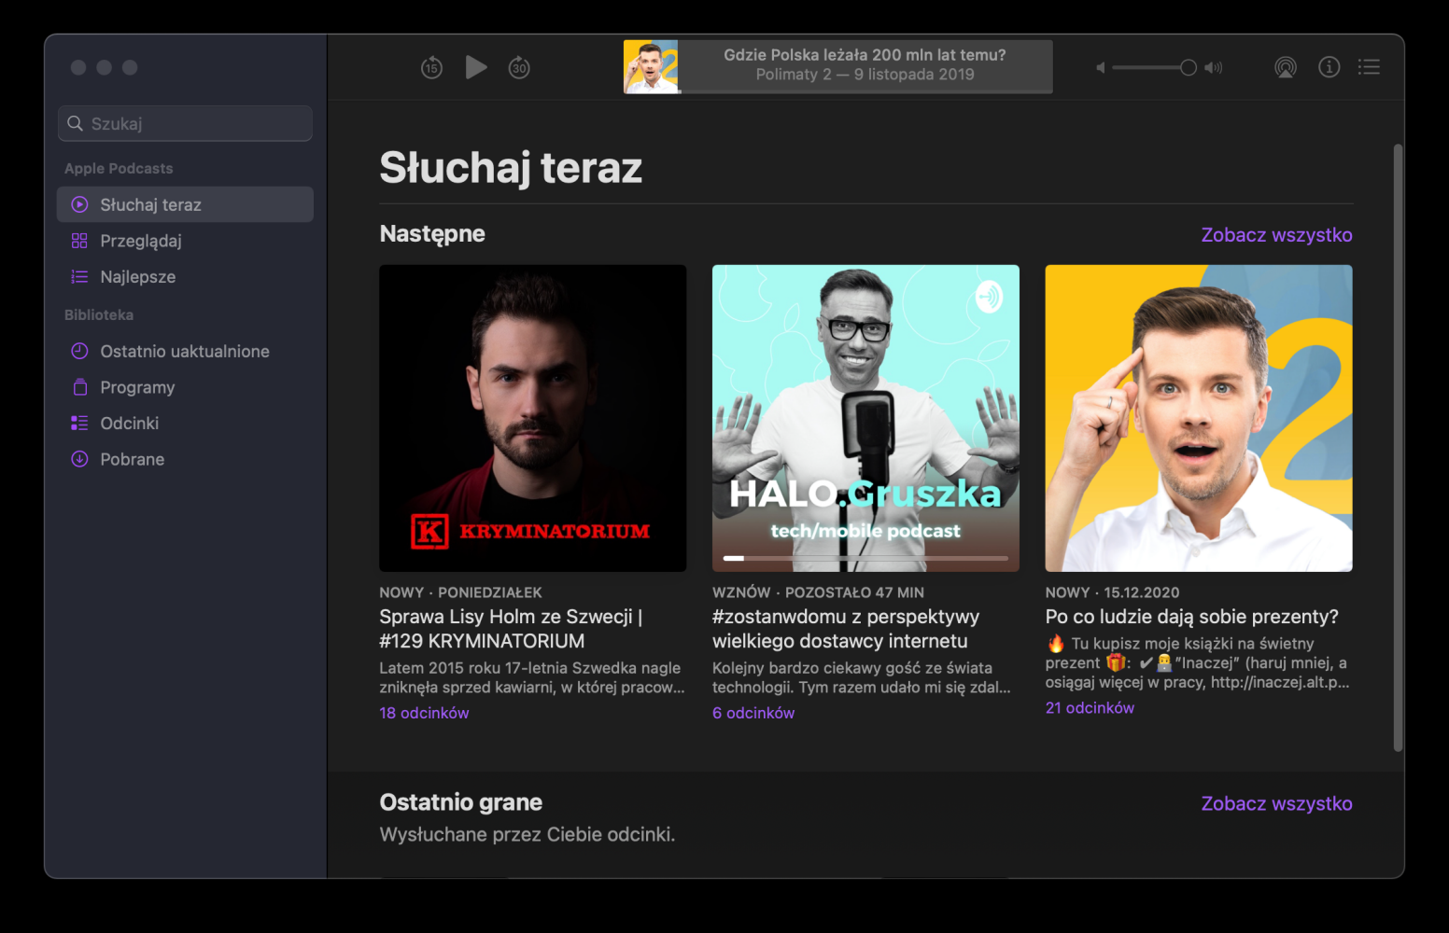
Task: Click the Latem 2015 roku episode description
Action: tap(532, 678)
